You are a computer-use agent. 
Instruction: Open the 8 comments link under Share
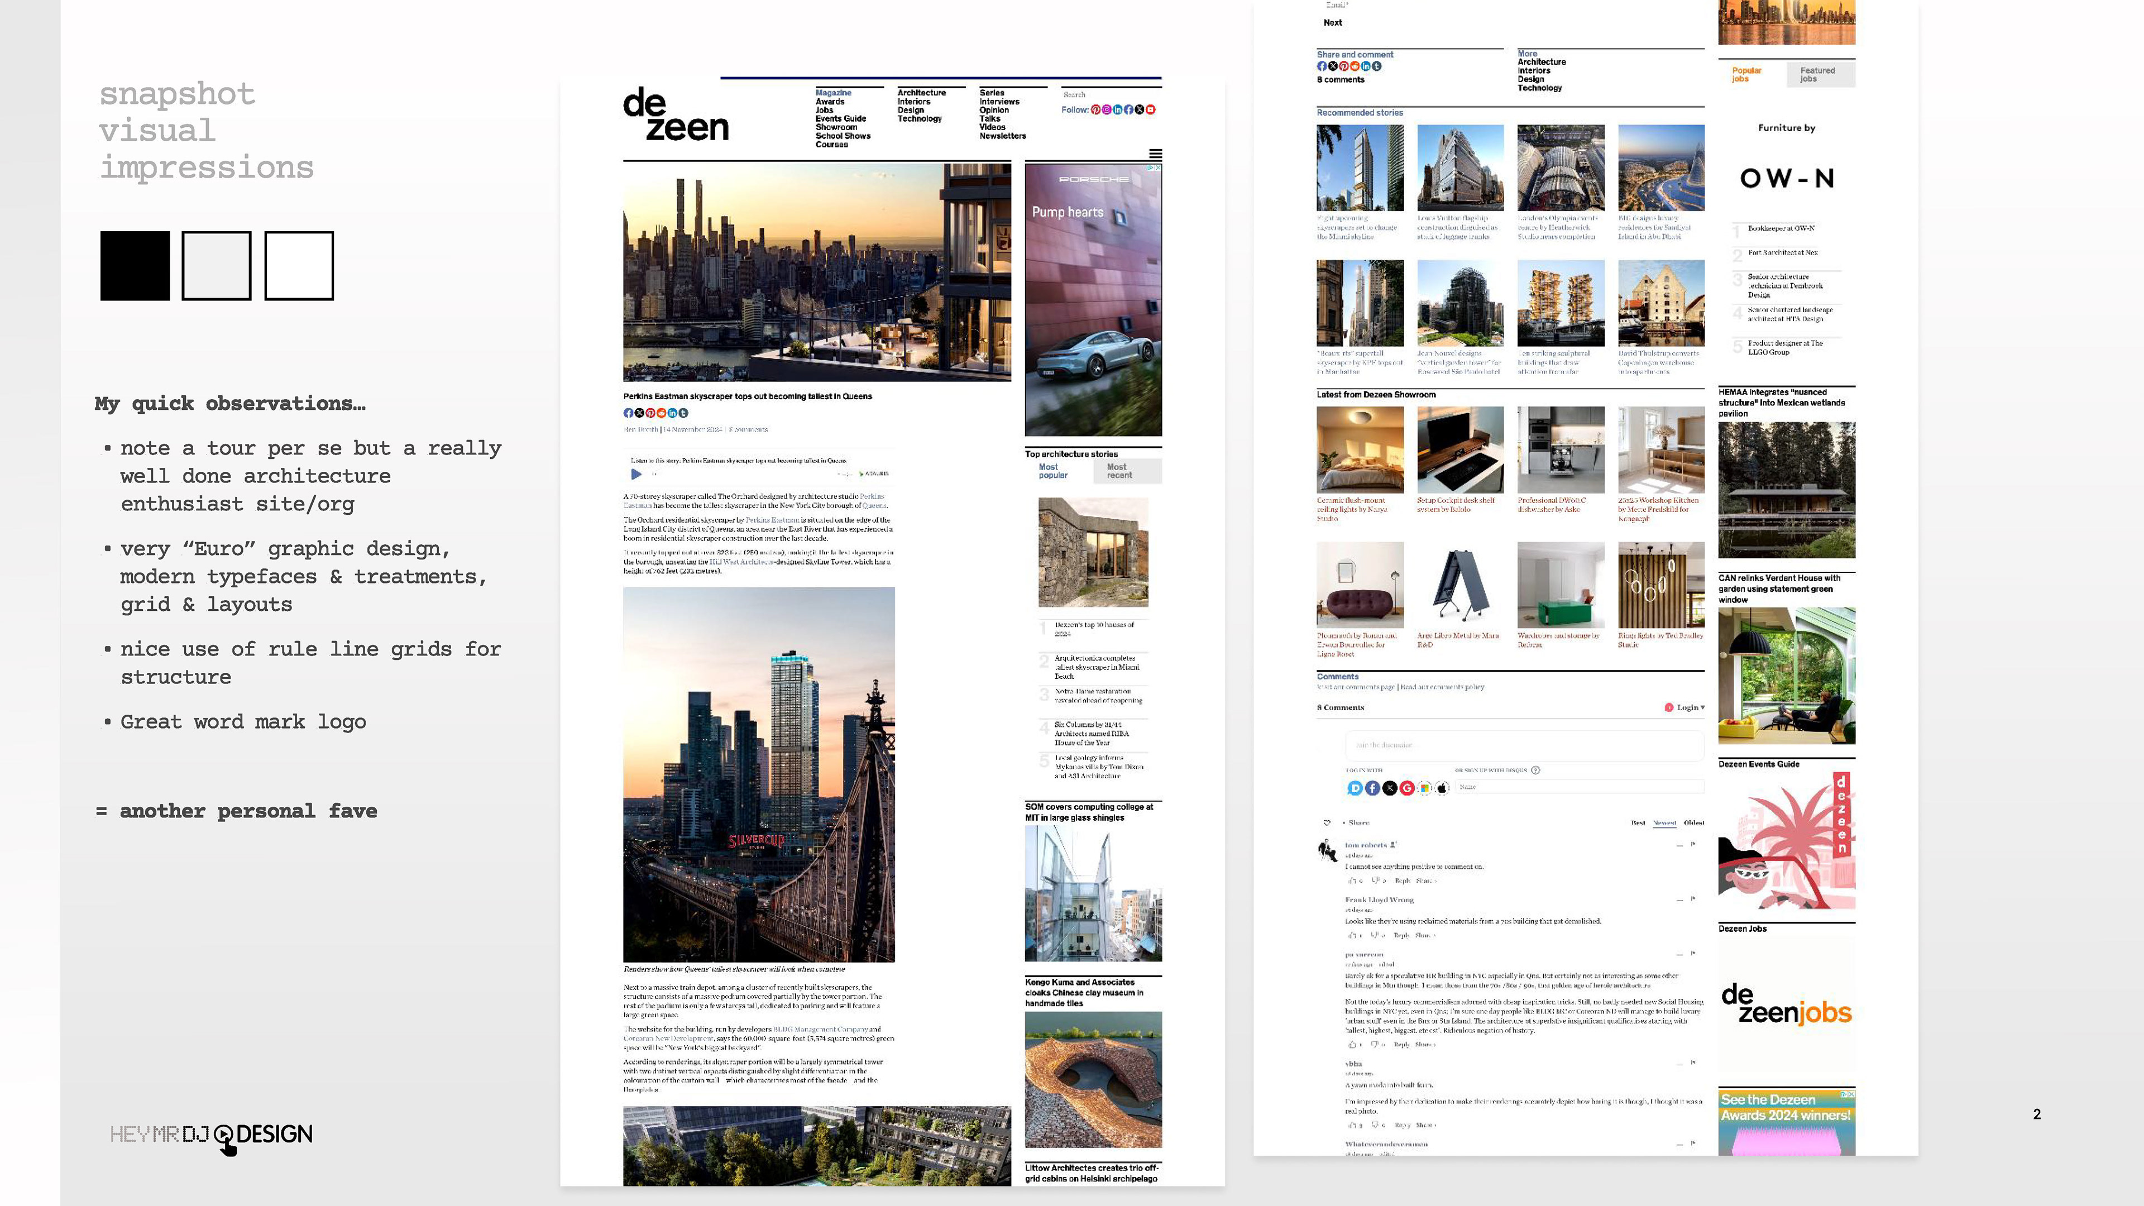(1340, 80)
